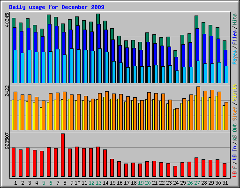240x188 pixels.
Task: Click the "Hits" legend label
Action: click(x=234, y=19)
